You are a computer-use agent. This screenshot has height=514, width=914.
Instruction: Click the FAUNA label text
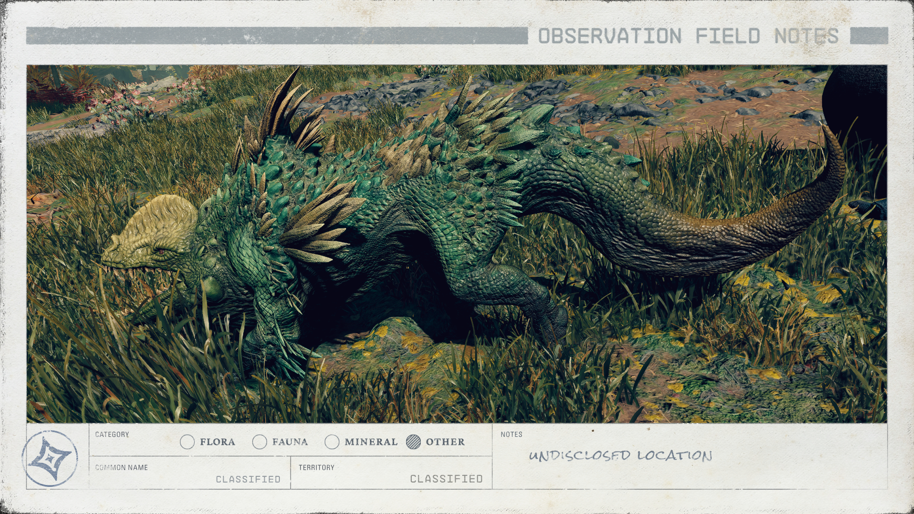coord(290,442)
